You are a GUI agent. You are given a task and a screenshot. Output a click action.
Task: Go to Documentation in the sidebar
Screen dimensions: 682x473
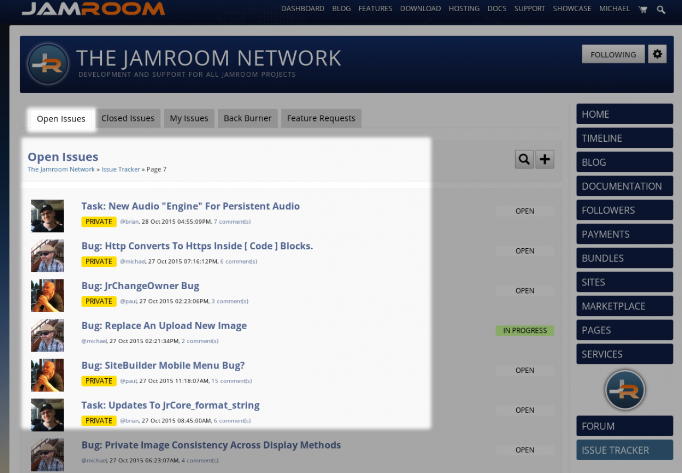click(625, 186)
